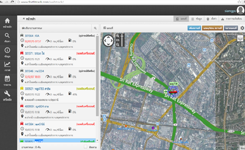
Task: Click the siamgps user avatar
Action: tap(240, 10)
